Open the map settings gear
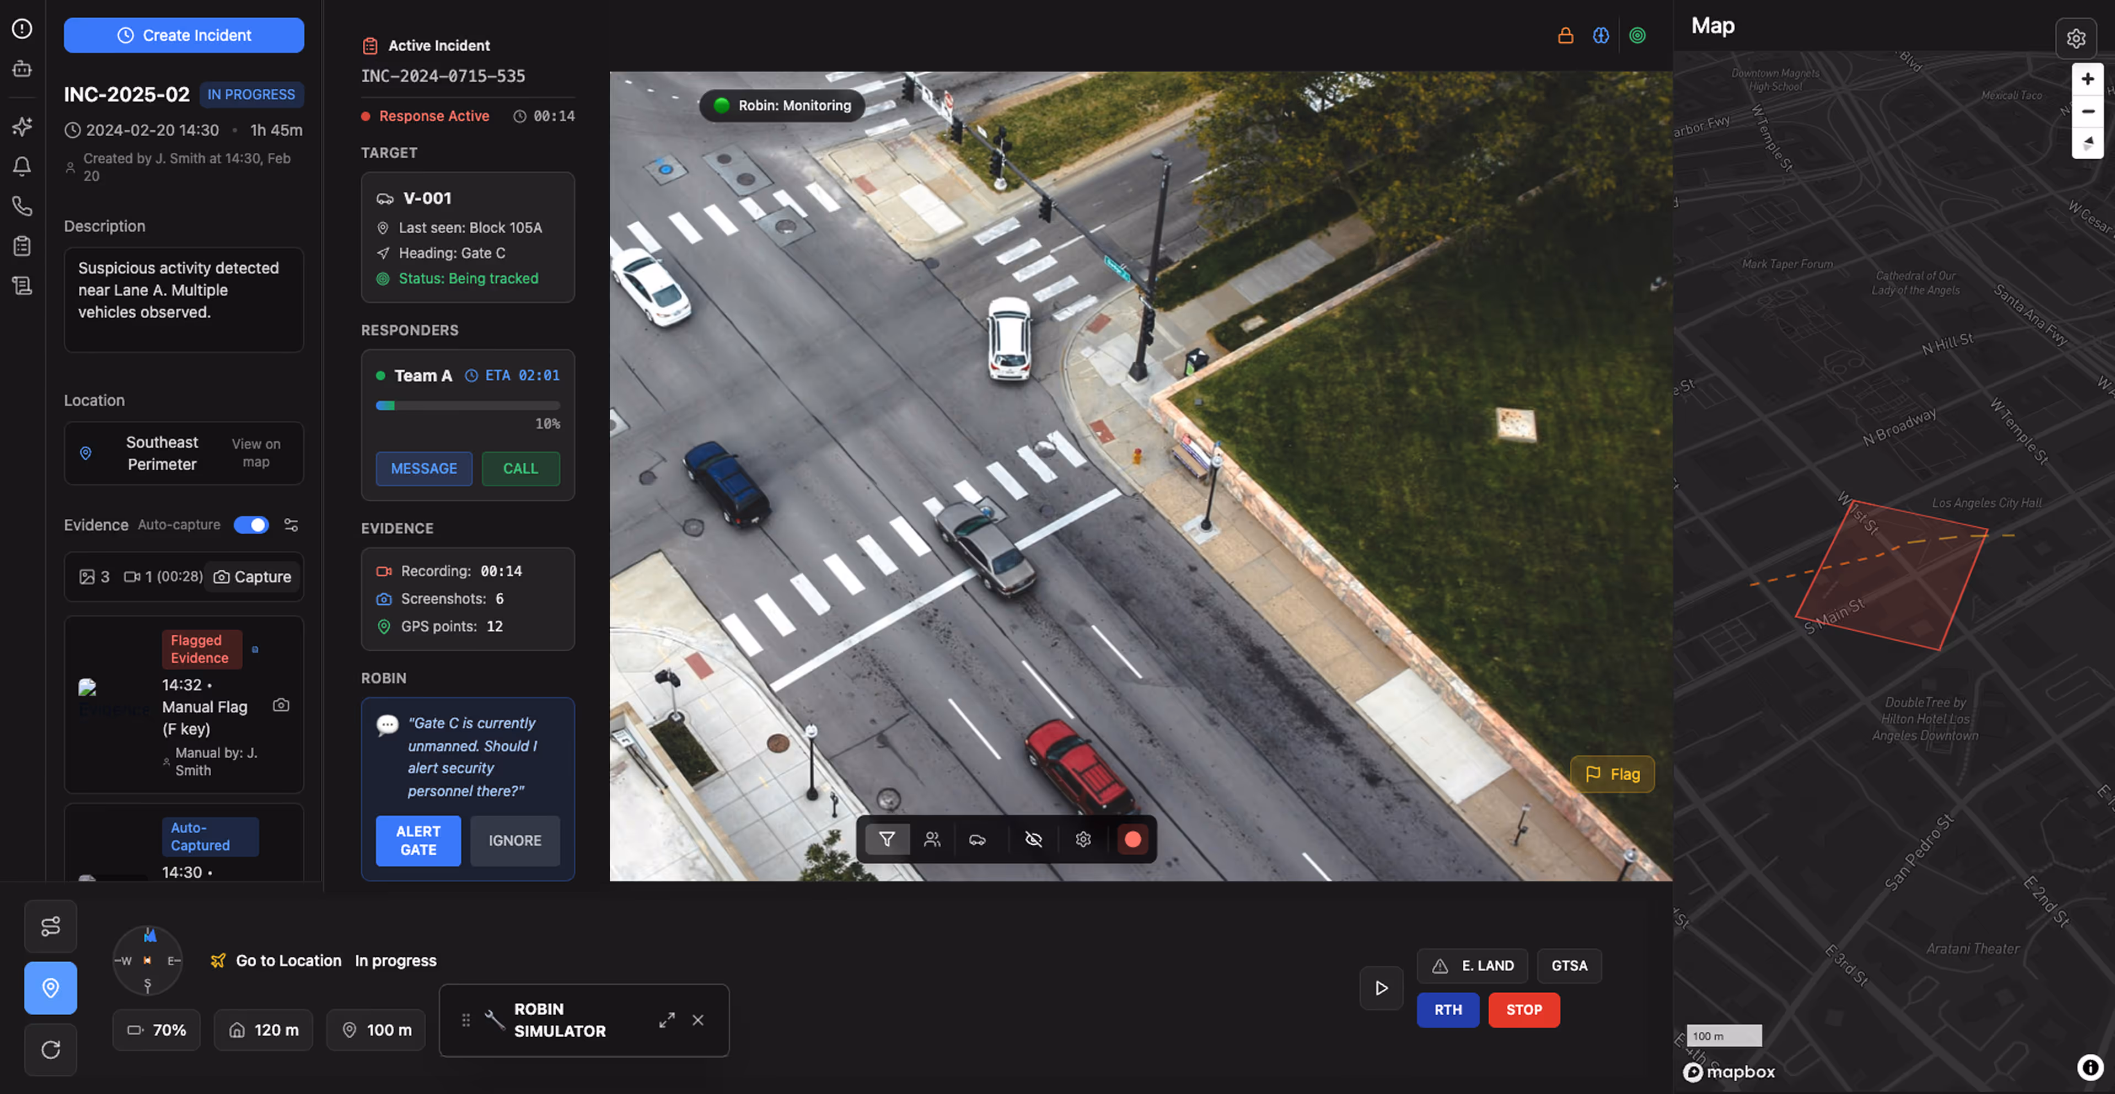 click(2076, 39)
